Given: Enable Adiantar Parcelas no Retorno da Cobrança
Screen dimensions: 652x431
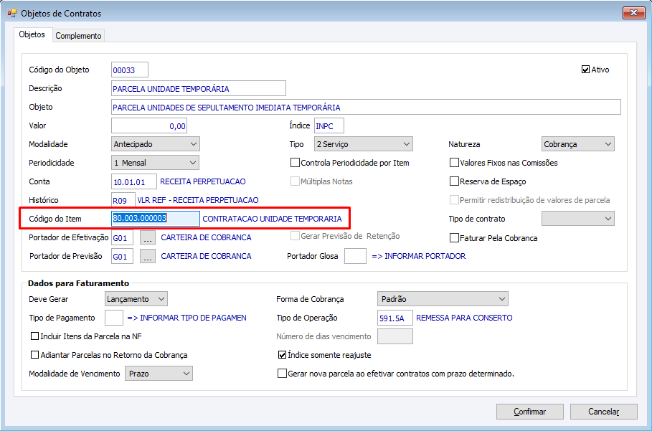Looking at the screenshot, I should coord(35,354).
